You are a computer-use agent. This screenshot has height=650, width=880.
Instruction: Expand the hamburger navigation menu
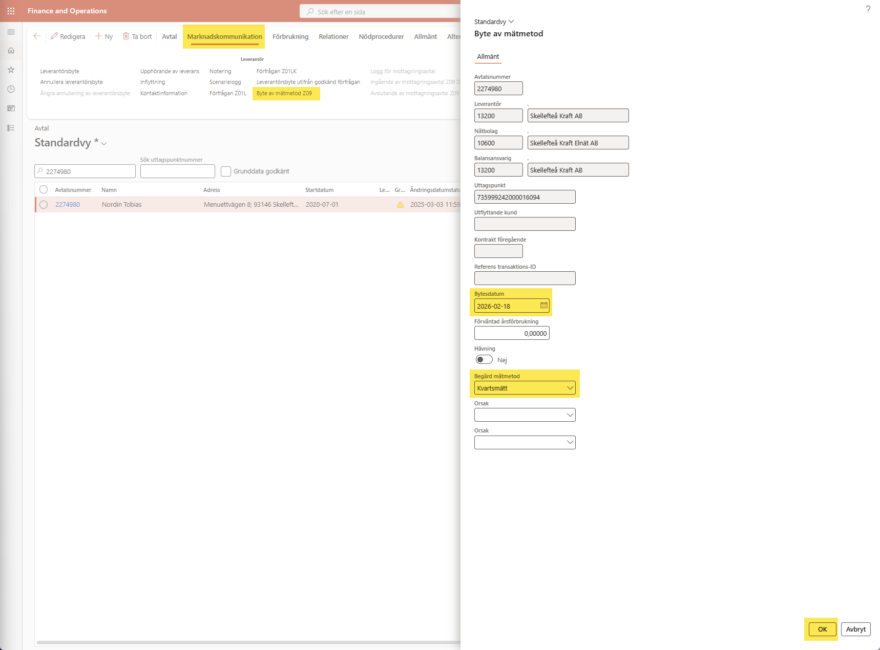tap(11, 32)
